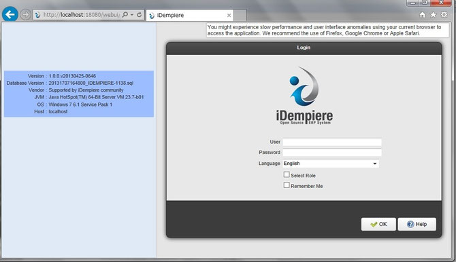Click the Java HotSpot JVM text
This screenshot has height=262, width=456.
(96, 97)
